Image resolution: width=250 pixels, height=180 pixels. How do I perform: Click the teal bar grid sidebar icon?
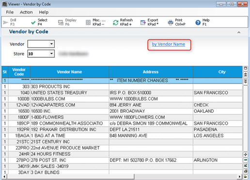click(246, 160)
